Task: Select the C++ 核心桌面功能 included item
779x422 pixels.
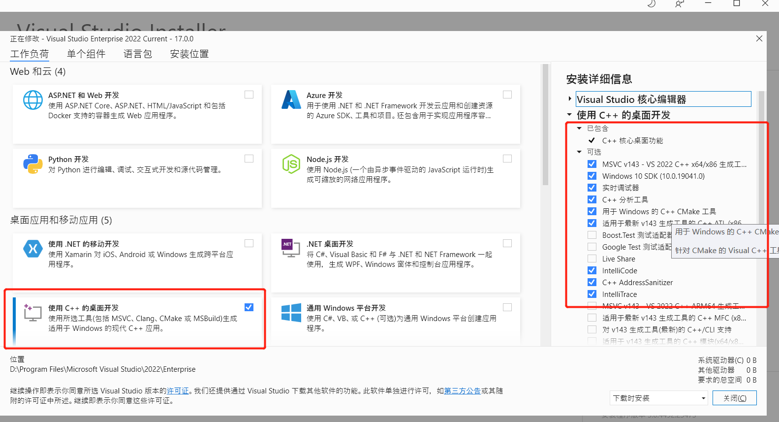Action: pyautogui.click(x=632, y=140)
